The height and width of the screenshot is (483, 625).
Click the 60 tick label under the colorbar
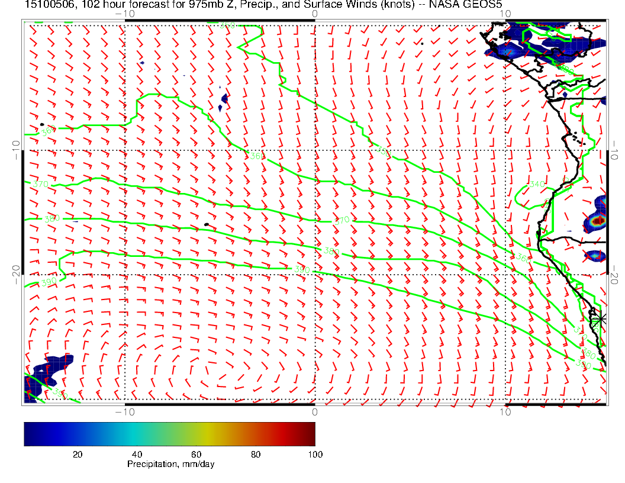(x=196, y=454)
